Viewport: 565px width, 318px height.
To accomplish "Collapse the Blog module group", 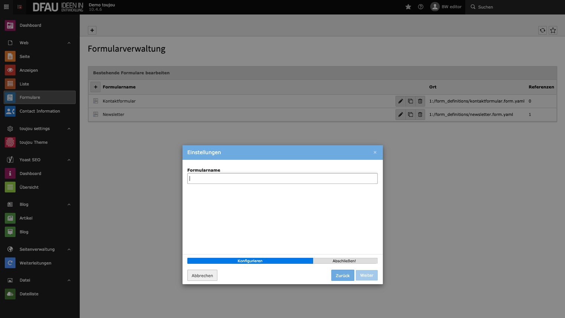I will 69,204.
